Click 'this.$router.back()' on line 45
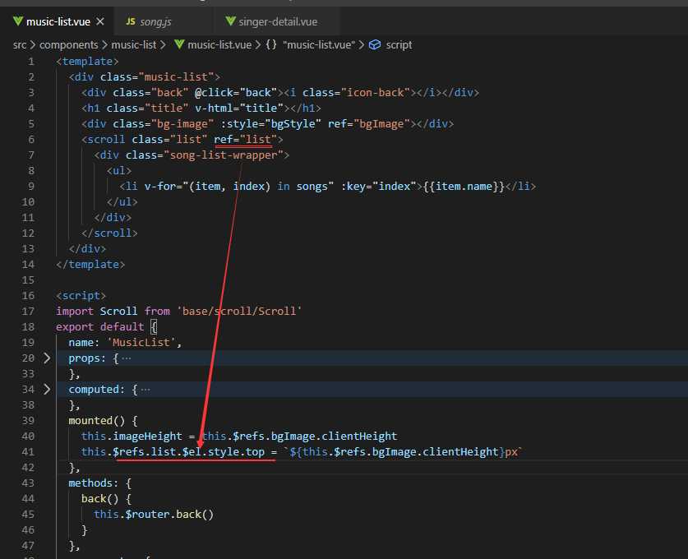 pos(154,515)
